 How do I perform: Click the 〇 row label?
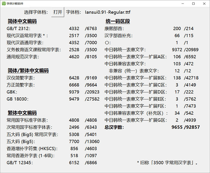pos(108,43)
